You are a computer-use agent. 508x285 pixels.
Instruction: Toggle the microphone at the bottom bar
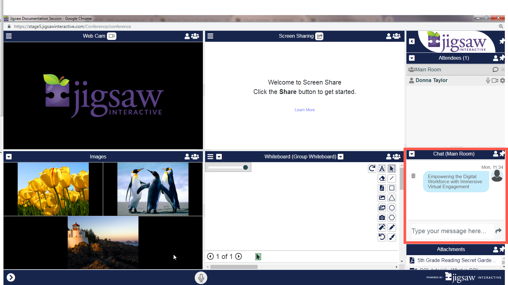tap(201, 278)
